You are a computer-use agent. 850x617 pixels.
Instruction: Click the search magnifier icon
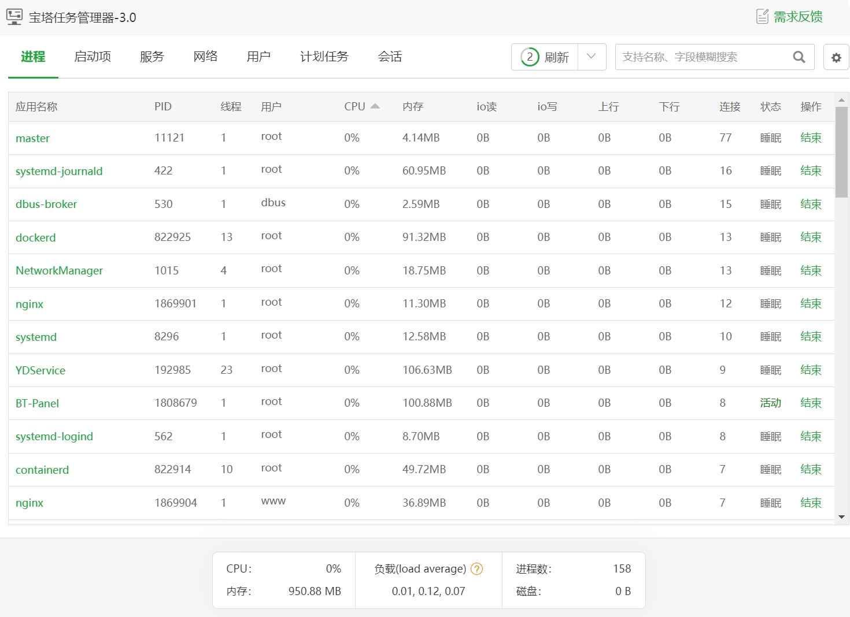(799, 57)
